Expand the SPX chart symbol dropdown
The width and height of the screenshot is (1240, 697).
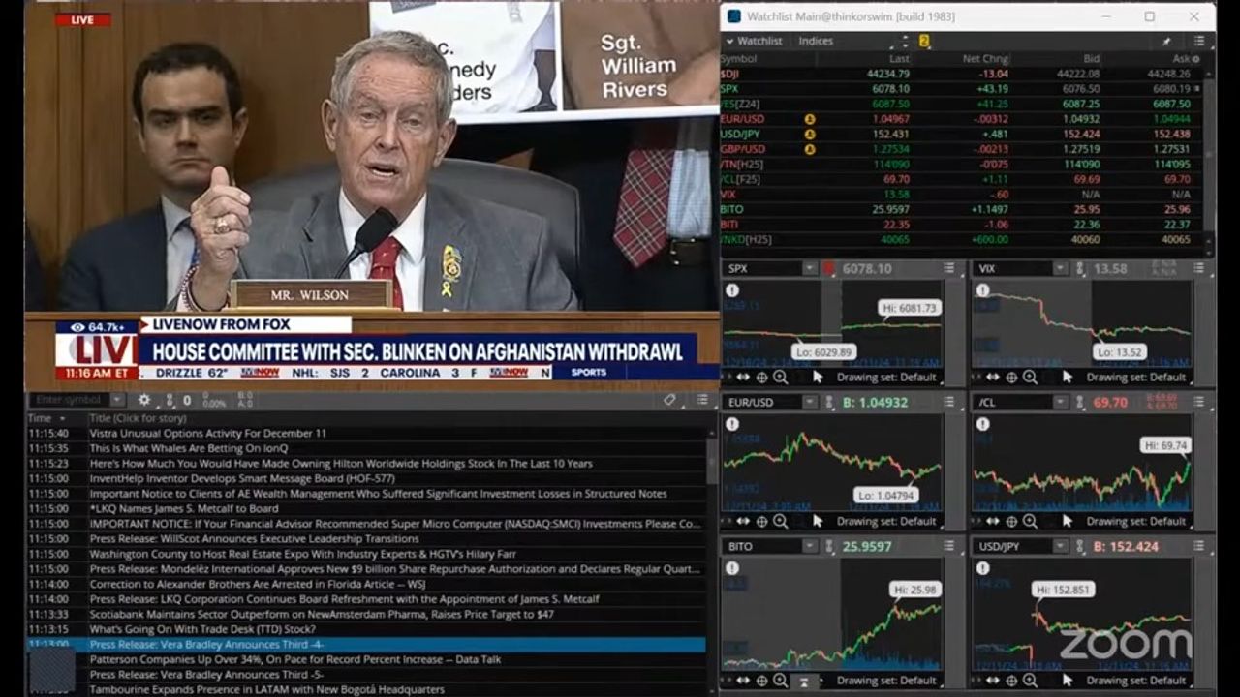coord(809,268)
